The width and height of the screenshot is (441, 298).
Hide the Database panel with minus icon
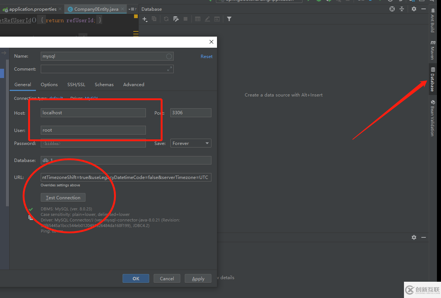424,9
